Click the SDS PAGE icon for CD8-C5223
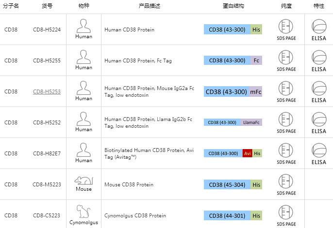333x228 pixels. point(286,212)
